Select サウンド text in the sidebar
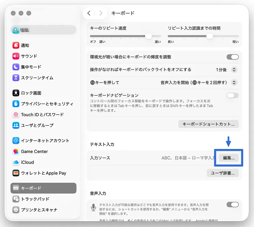Viewport: 254px width, 227px height. tap(29, 56)
